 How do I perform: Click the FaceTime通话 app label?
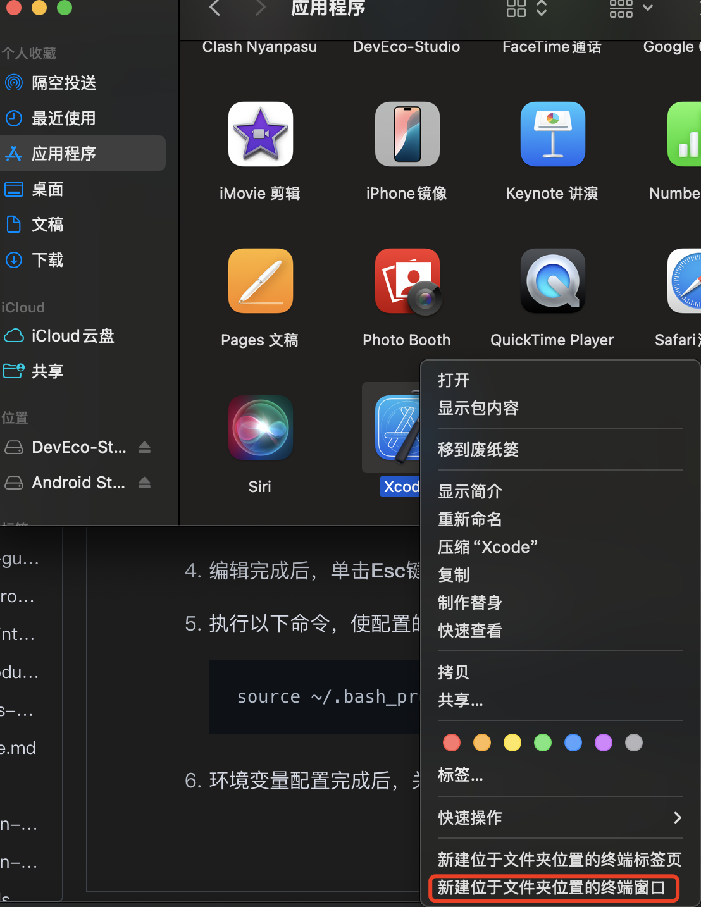coord(552,47)
